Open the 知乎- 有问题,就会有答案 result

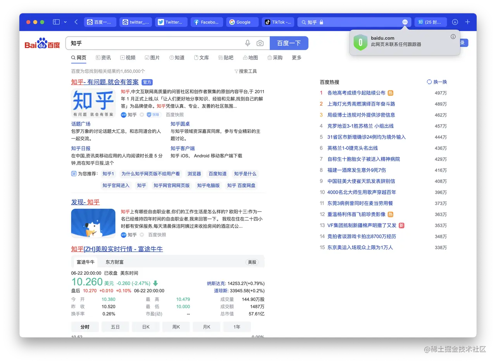pos(105,82)
